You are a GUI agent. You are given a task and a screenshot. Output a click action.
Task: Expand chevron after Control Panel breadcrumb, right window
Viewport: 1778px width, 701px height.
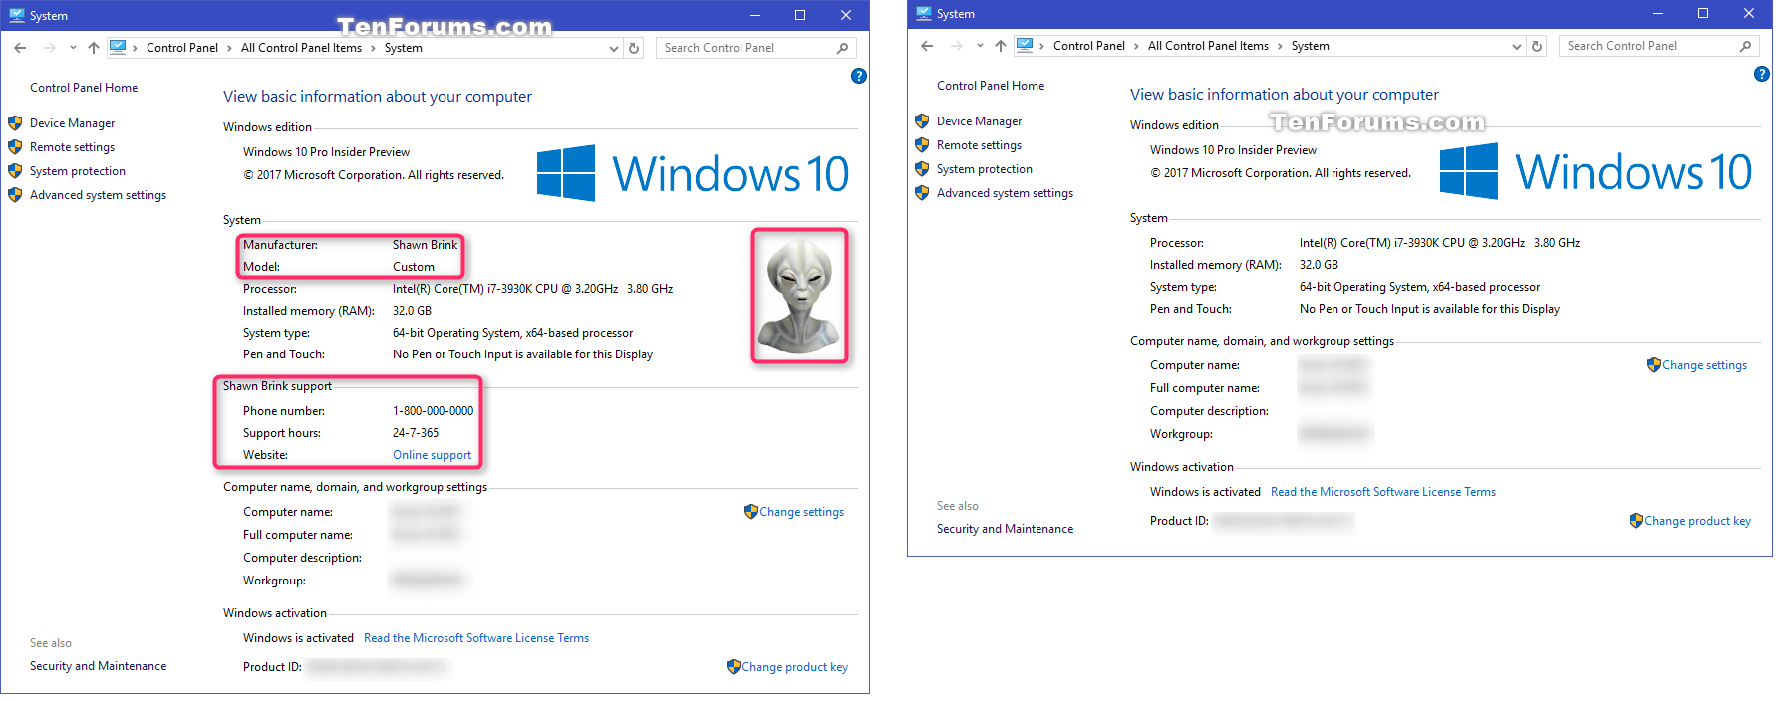pyautogui.click(x=1137, y=46)
